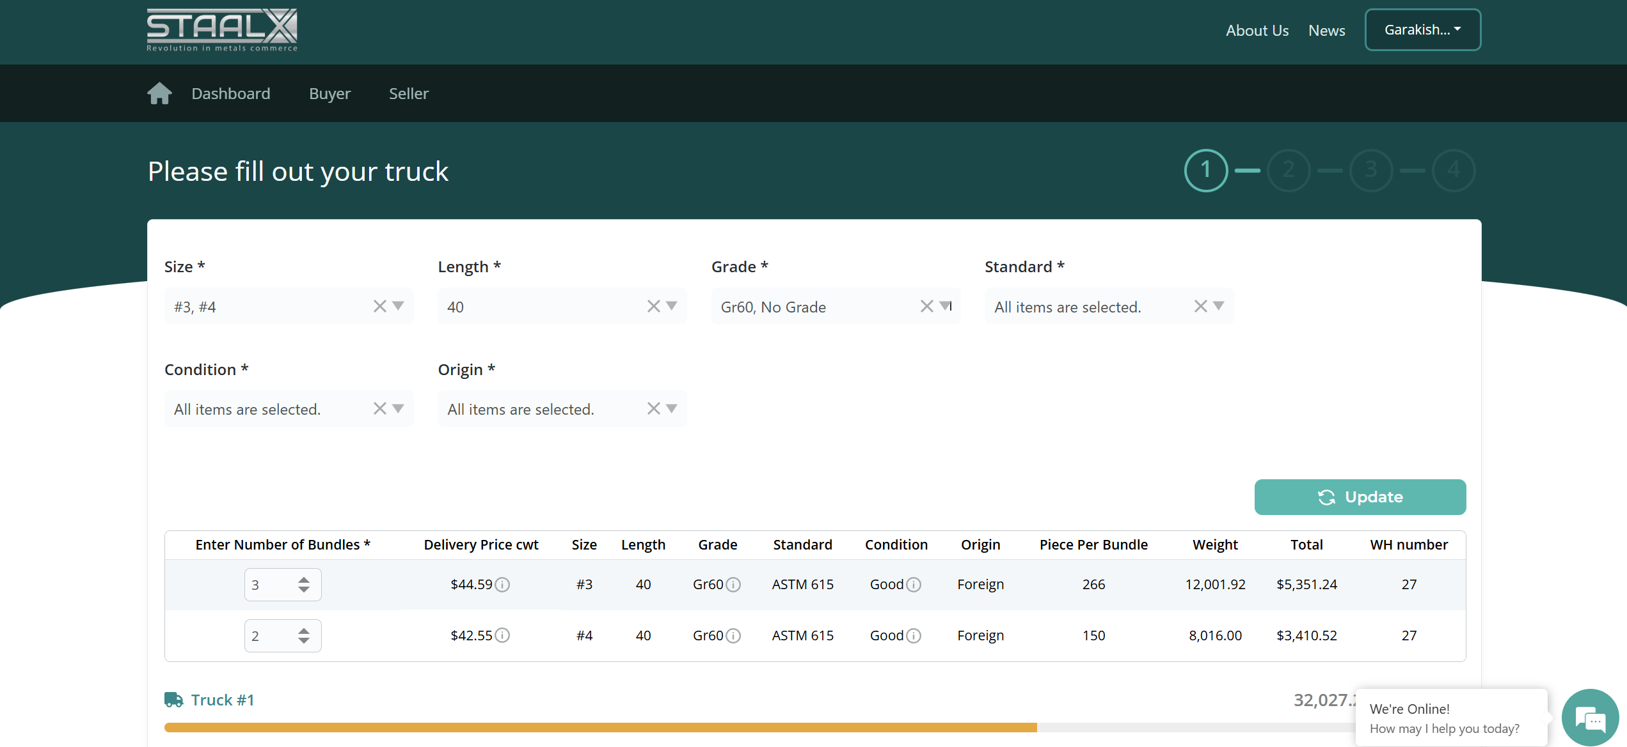
Task: Open the Garakish user account menu
Action: coord(1422,30)
